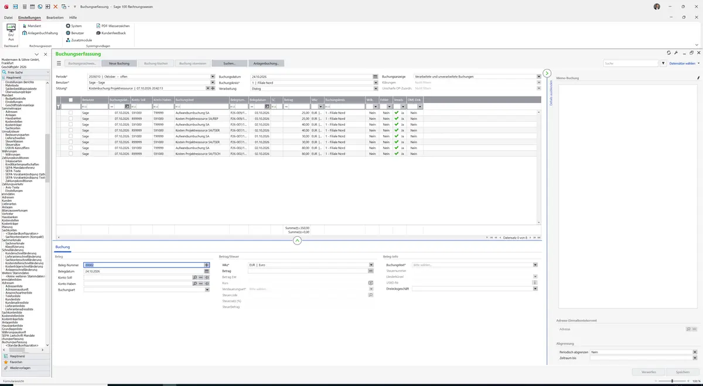Open the hamburger menu beside Buchungsnachweis
Screen dimensions: 703x386
59,63
